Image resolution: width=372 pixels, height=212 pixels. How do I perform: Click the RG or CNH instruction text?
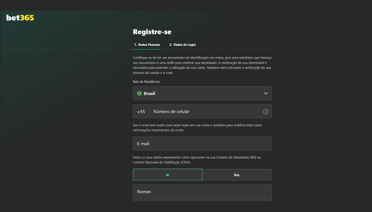(x=197, y=160)
